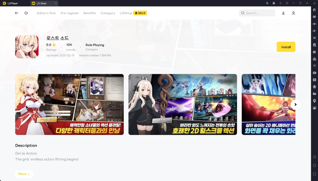Screen dimensions: 318x181
Task: Click the SALE badge
Action: (x=140, y=13)
